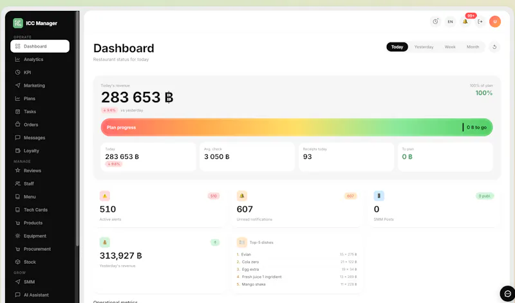Screen dimensions: 515x303
Task: Click the sidebar scrollbar
Action: tap(77, 128)
